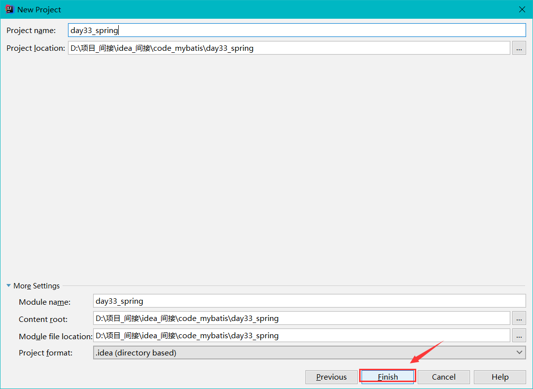The height and width of the screenshot is (389, 533).
Task: Click the Content root input field
Action: (x=301, y=318)
